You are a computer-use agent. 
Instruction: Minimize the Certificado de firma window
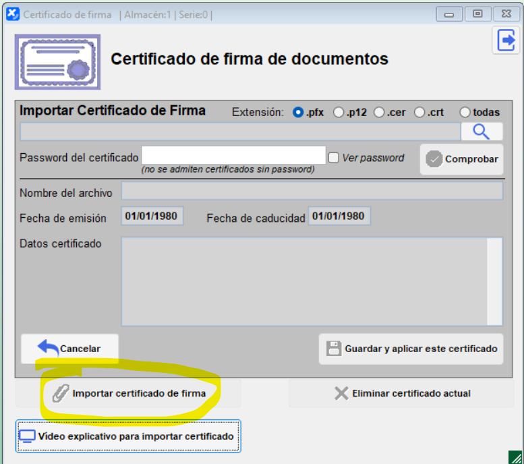coord(449,14)
